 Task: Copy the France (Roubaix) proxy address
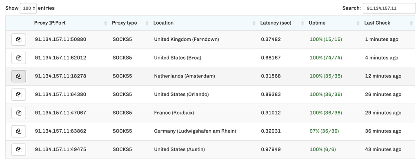pyautogui.click(x=19, y=113)
